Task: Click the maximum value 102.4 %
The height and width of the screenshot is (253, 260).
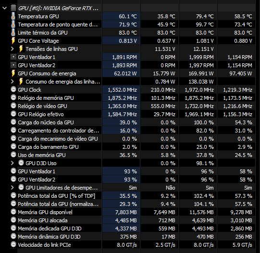Action: coord(204,196)
